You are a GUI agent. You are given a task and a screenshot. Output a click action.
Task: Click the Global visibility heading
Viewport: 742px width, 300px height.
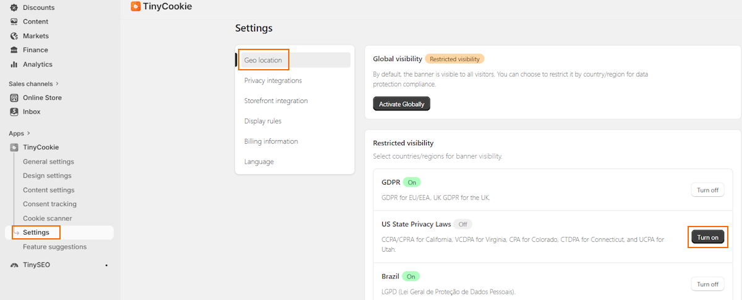click(398, 59)
